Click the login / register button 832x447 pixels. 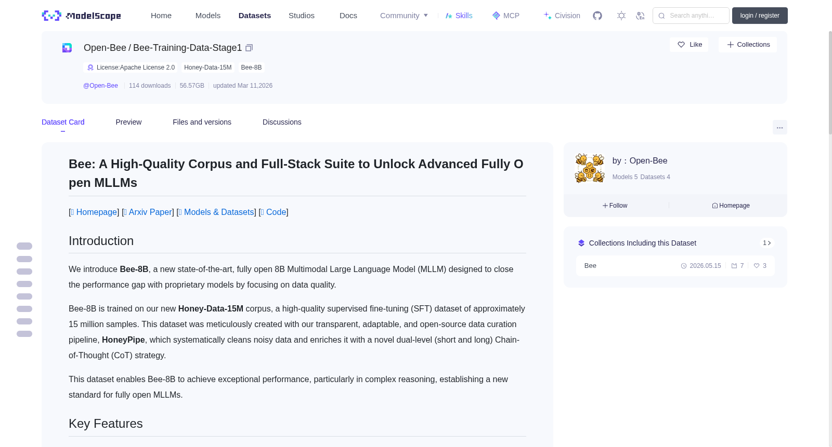pos(760,16)
